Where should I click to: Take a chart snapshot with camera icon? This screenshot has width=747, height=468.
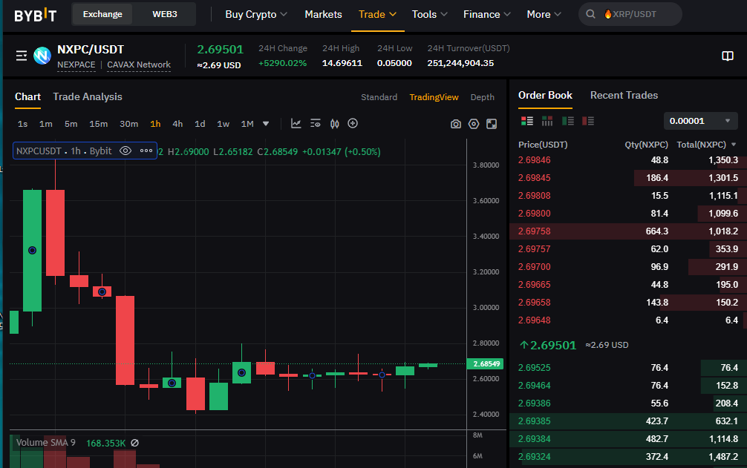[x=455, y=124]
